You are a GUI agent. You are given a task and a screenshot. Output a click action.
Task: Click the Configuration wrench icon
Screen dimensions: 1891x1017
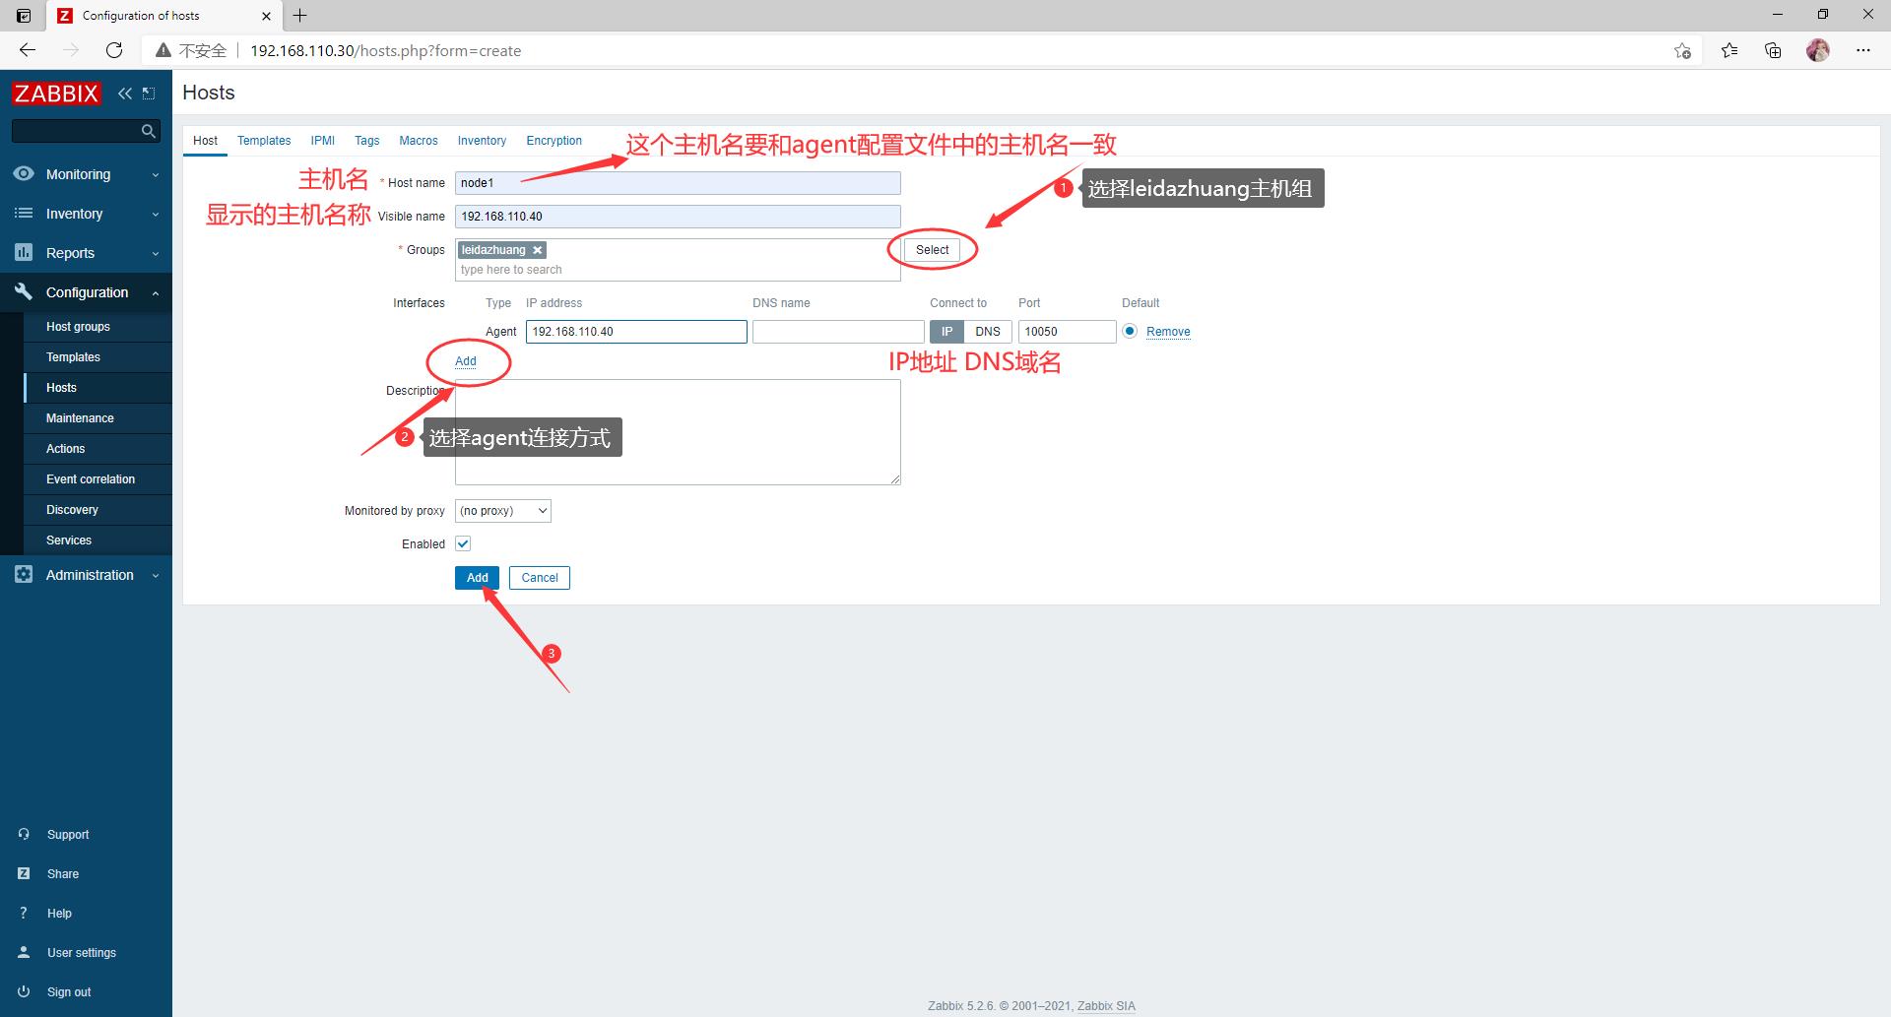[x=24, y=291]
